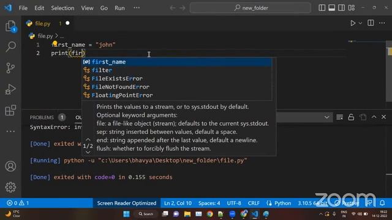
Task: Click the lightbulb code action on line 1
Action: tap(55, 43)
